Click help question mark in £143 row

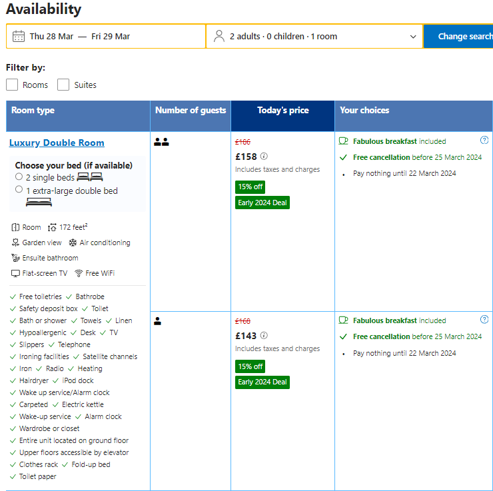(484, 319)
